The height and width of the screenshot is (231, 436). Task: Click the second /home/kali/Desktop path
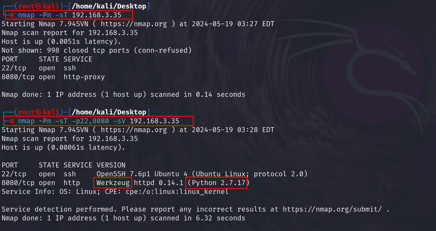[x=109, y=112]
